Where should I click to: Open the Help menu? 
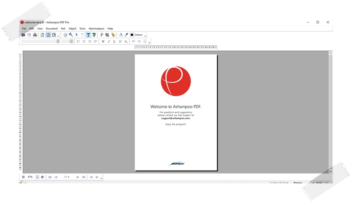(110, 28)
